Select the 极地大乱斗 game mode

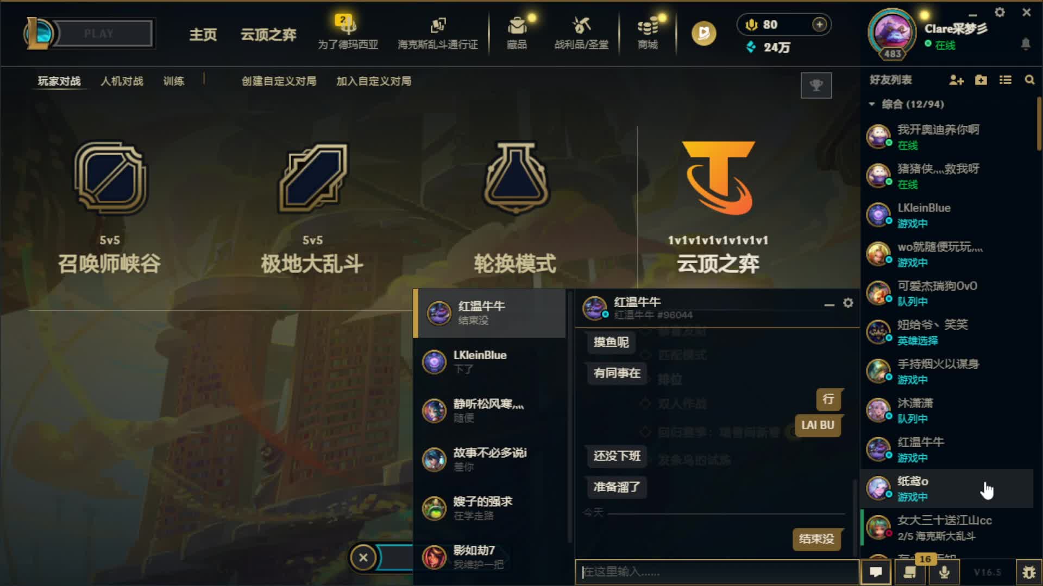(312, 206)
